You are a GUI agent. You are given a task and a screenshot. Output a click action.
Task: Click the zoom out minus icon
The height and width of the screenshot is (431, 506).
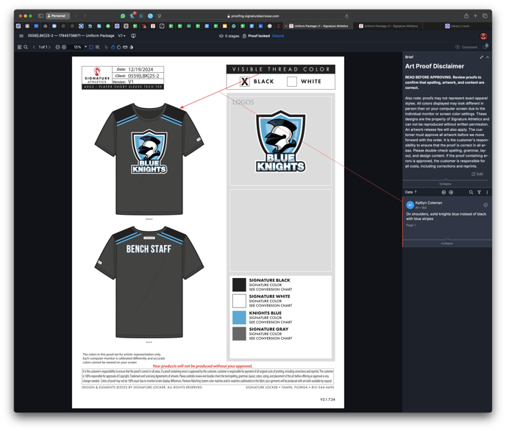coord(57,47)
